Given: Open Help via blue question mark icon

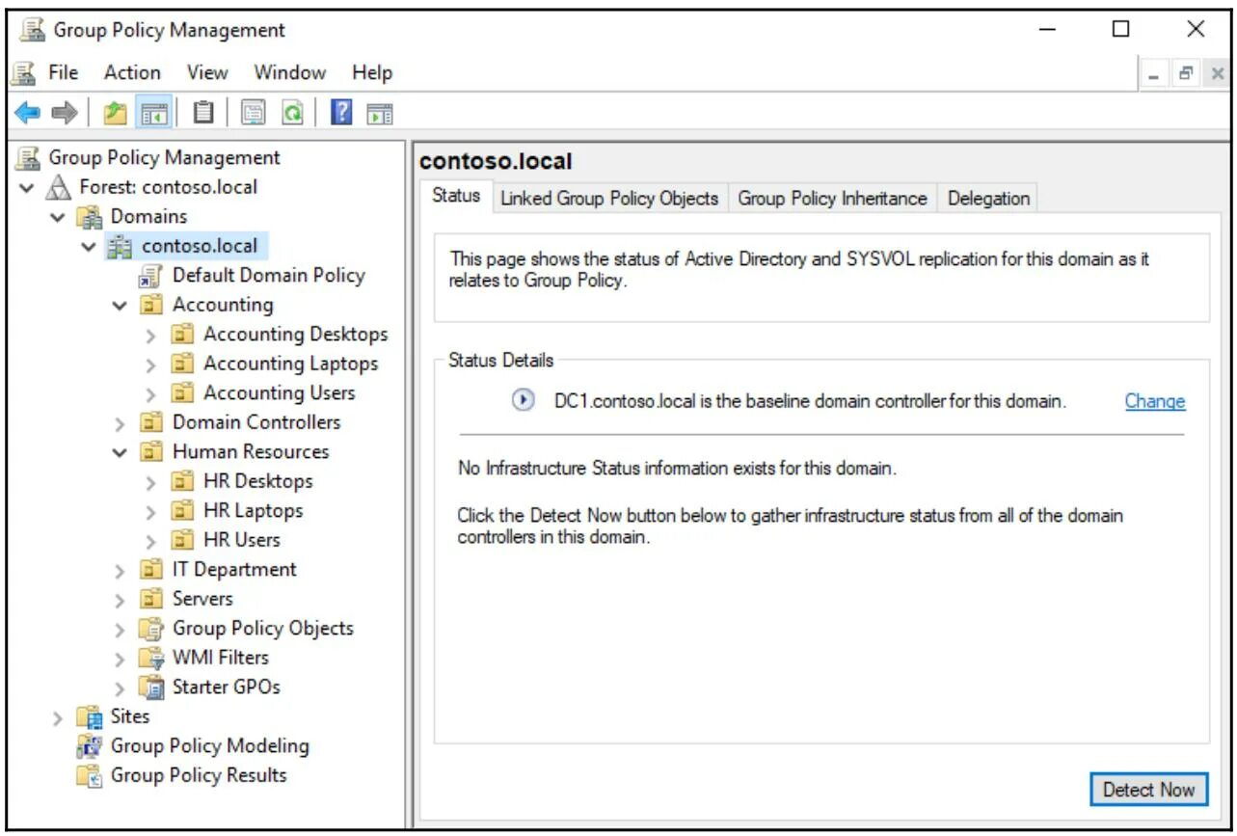Looking at the screenshot, I should (x=340, y=113).
